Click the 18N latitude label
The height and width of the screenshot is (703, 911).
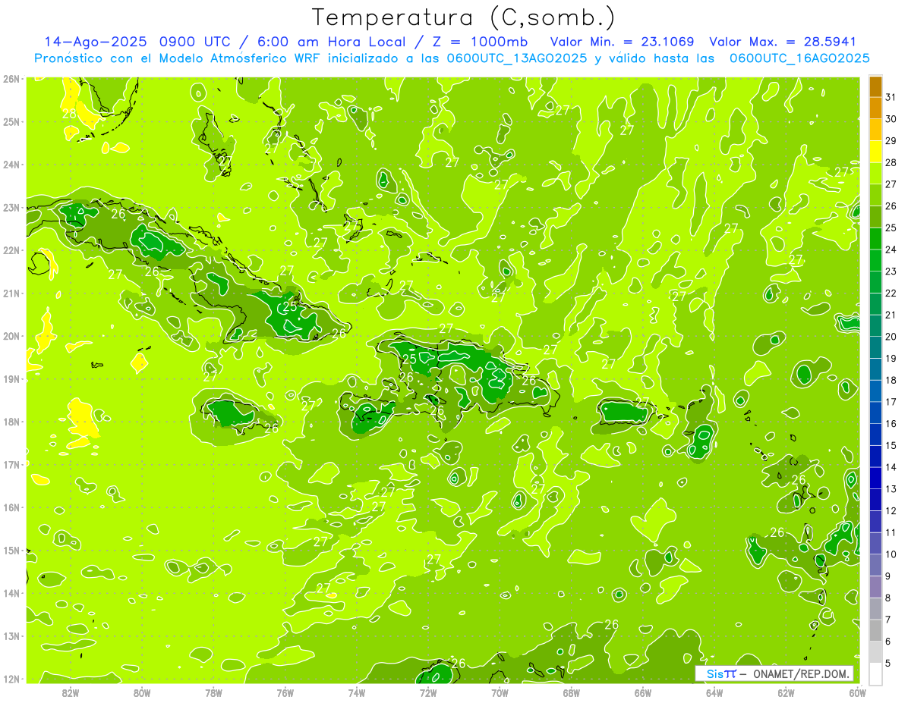11,422
